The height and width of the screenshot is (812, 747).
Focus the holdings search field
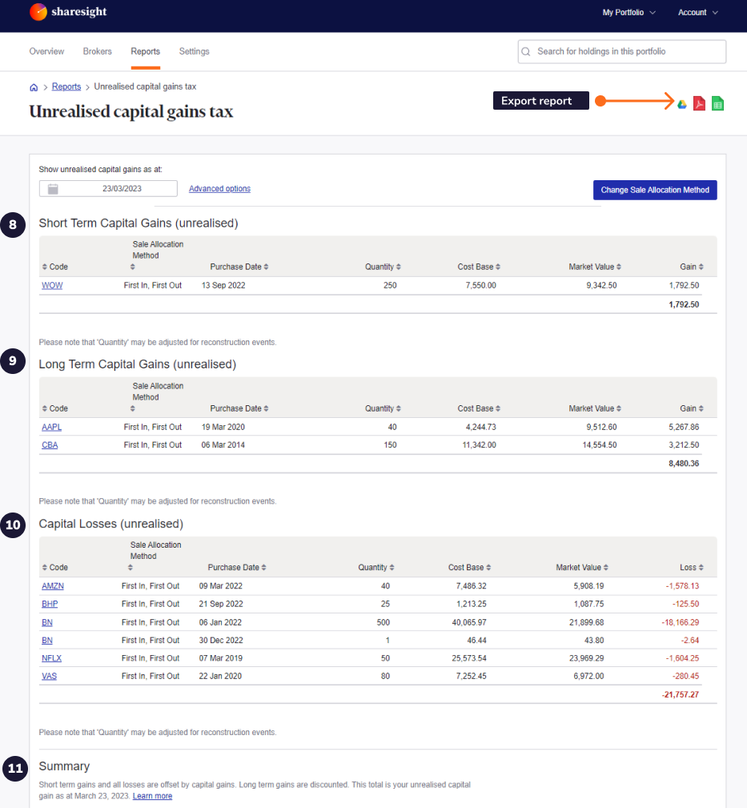[622, 52]
